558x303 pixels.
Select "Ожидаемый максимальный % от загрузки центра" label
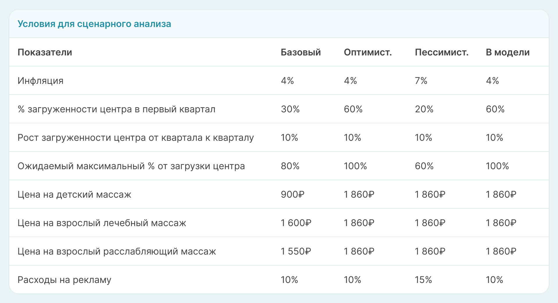[x=131, y=166]
